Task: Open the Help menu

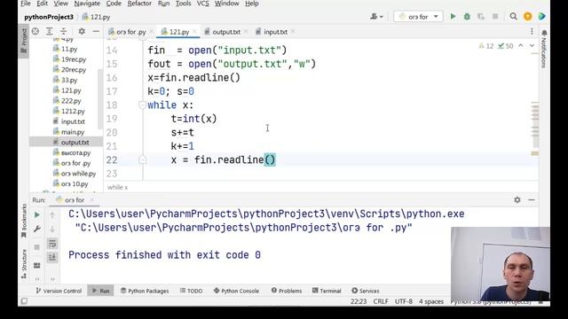Action: (x=252, y=4)
